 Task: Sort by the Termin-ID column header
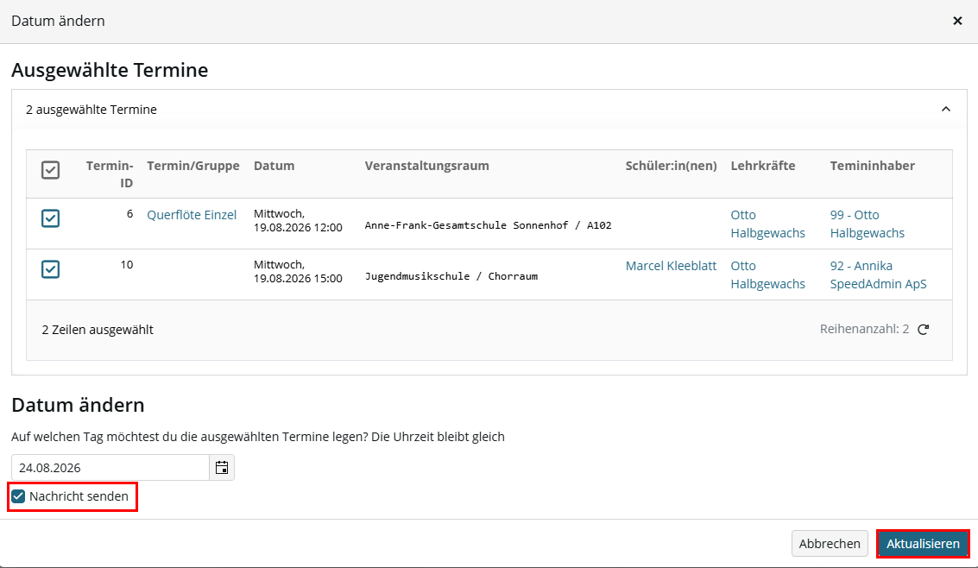pyautogui.click(x=110, y=174)
